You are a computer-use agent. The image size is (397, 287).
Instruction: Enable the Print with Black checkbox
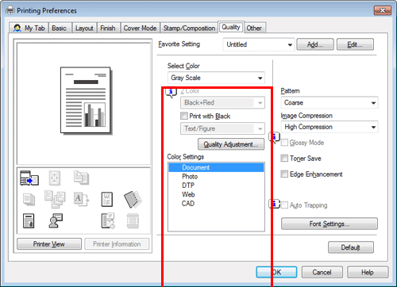pos(184,116)
